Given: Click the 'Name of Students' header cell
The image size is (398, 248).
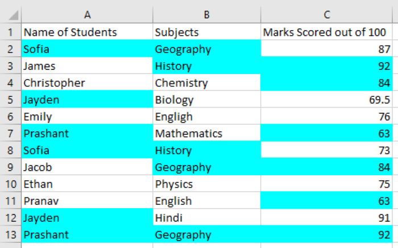Looking at the screenshot, I should tap(87, 32).
